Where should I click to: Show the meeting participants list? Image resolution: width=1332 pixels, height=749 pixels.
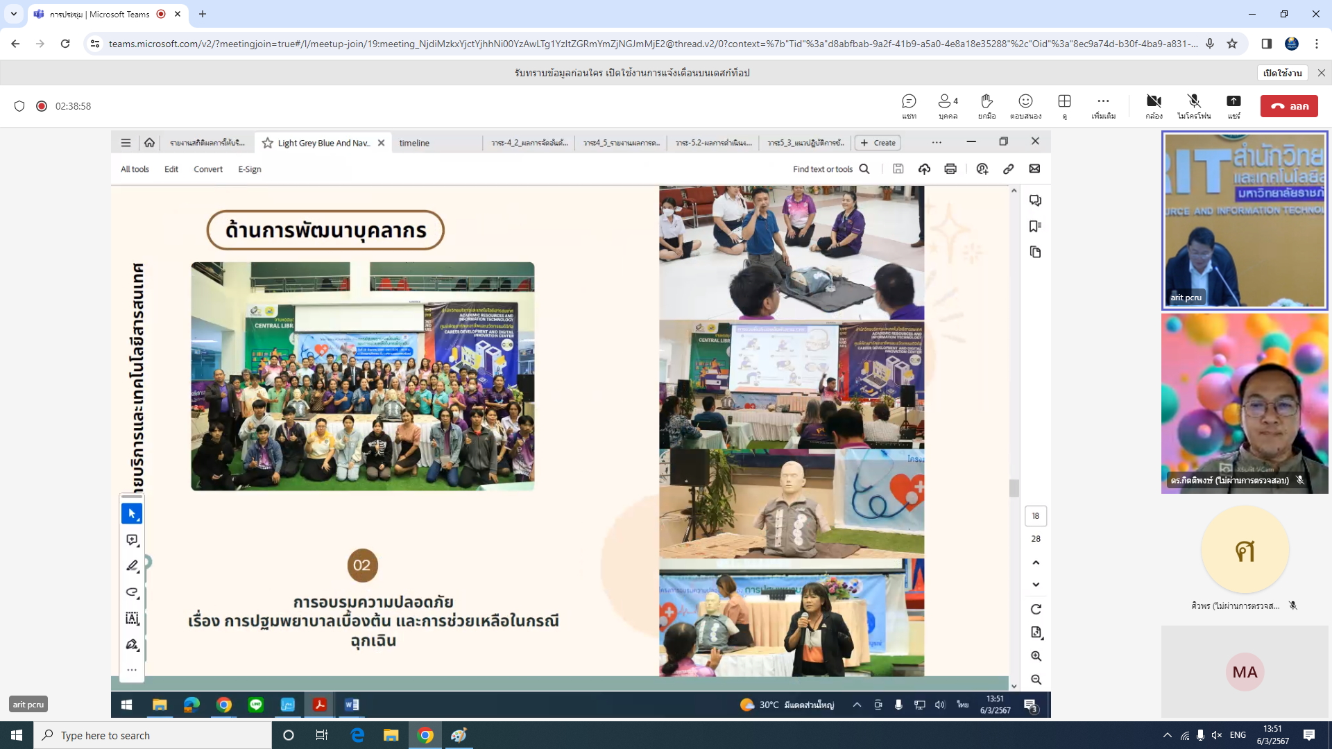(x=948, y=106)
